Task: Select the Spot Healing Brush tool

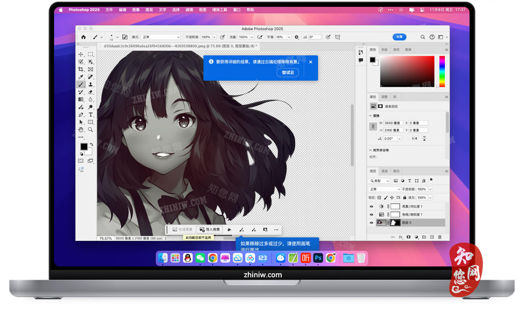Action: coord(90,77)
